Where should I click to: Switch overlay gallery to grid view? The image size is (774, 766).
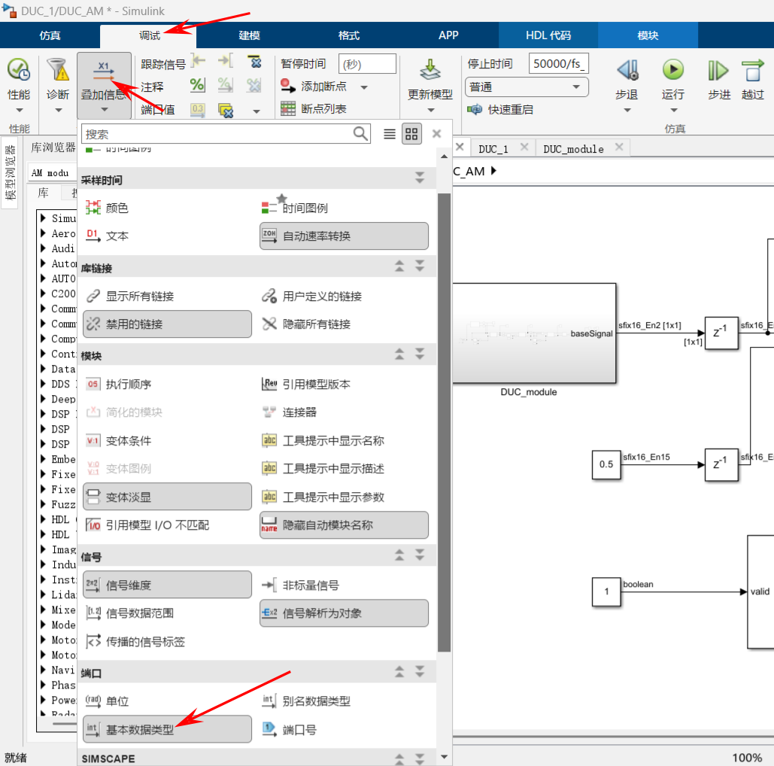[x=411, y=134]
